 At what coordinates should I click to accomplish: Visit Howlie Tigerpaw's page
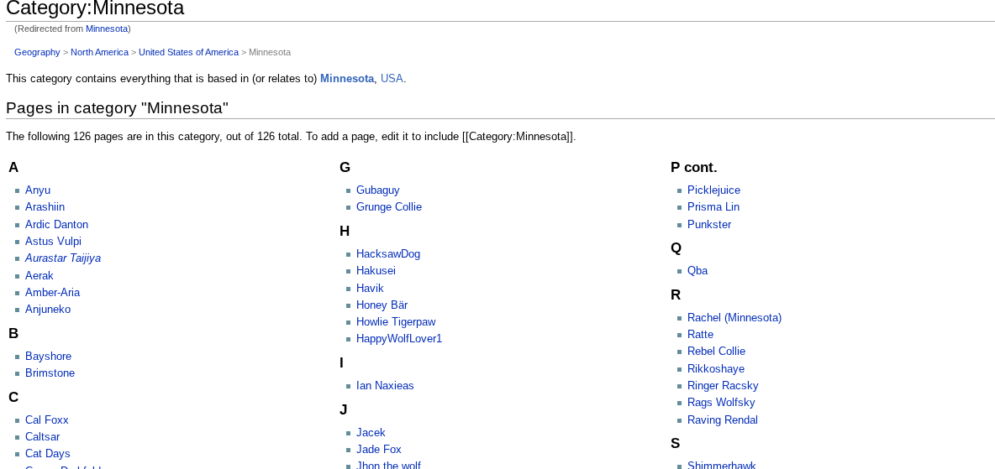(x=396, y=322)
